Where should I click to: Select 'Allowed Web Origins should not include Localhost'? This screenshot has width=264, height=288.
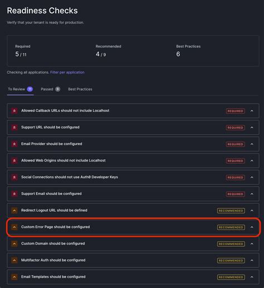[x=63, y=160]
